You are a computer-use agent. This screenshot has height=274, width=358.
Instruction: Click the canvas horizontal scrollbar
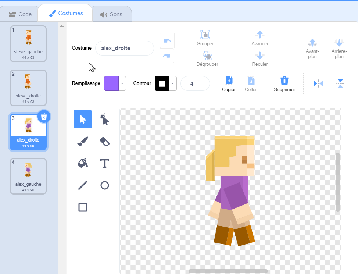click(228, 271)
